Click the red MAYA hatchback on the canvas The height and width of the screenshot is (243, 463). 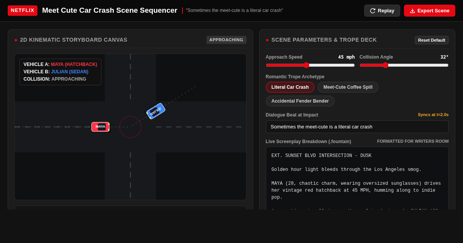pos(101,127)
